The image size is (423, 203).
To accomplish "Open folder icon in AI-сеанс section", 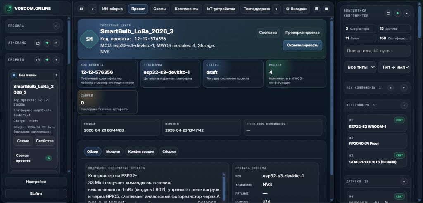I will point(38,43).
